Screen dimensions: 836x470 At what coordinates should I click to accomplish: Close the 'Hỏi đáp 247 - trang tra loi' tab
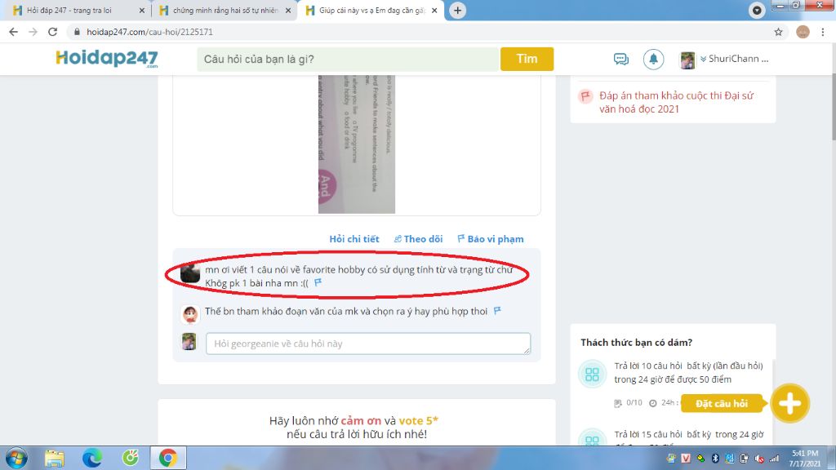tap(142, 10)
